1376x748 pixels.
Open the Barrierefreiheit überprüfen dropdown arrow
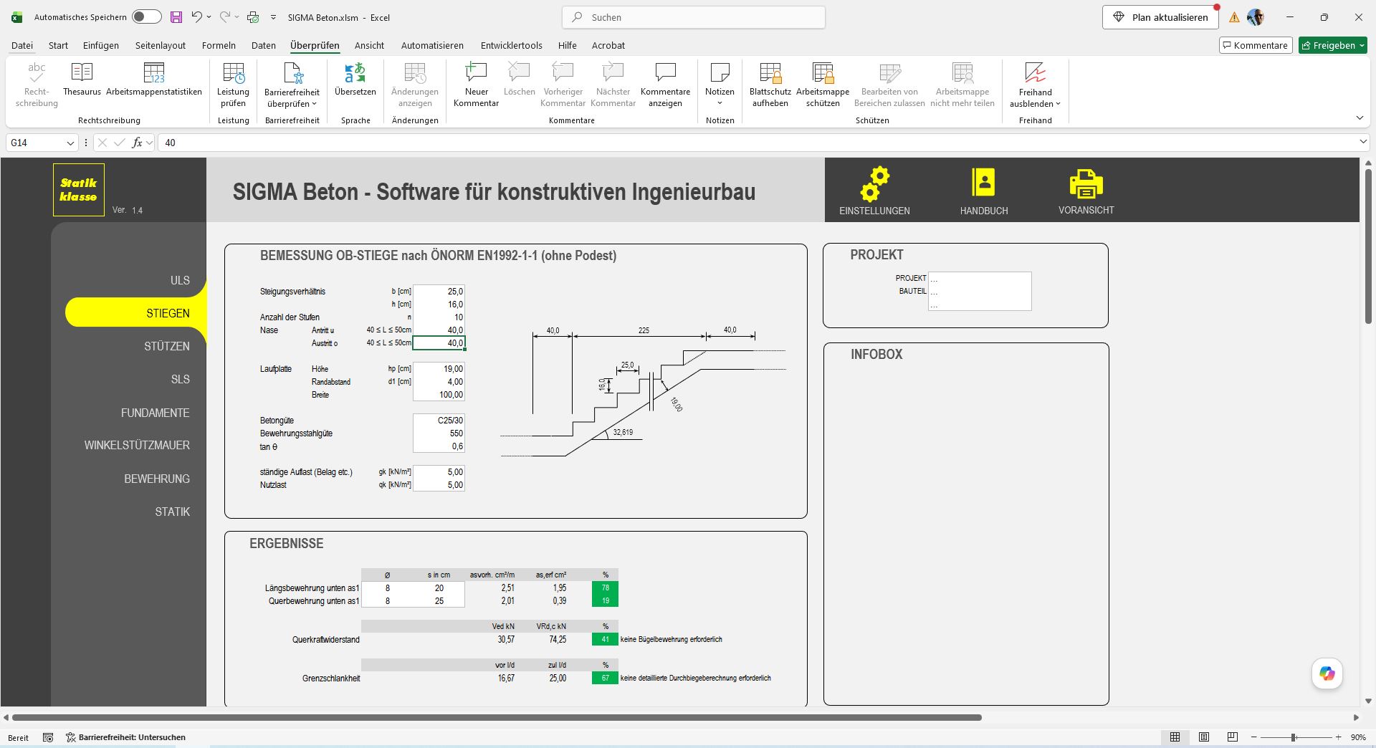(x=314, y=104)
